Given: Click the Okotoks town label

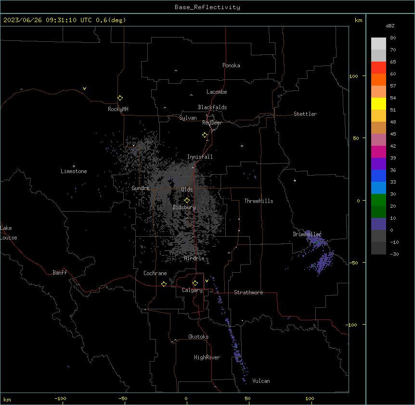Looking at the screenshot, I should tap(198, 337).
